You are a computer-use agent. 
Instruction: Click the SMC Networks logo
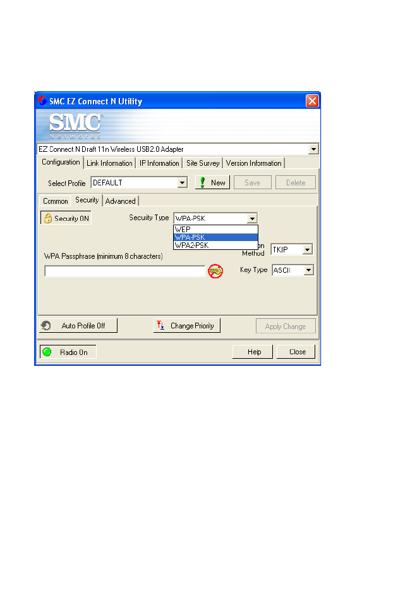[76, 126]
